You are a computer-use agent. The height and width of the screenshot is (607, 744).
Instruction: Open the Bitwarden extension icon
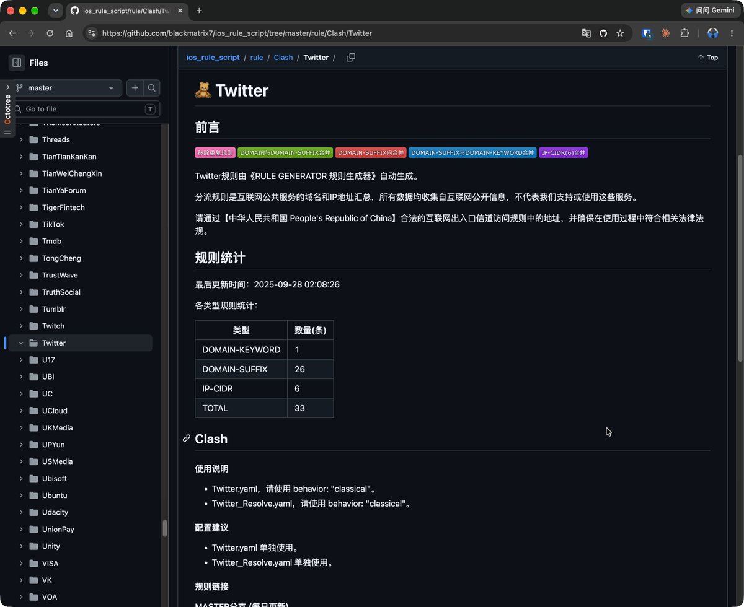pyautogui.click(x=647, y=33)
